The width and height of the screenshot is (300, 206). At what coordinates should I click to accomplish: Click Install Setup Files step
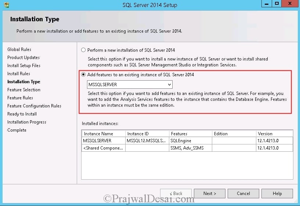pyautogui.click(x=24, y=66)
